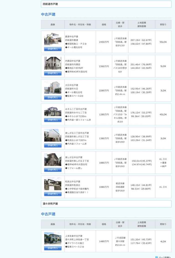Click the 上本佐倉中古戸建 house thumbnail

(53, 238)
